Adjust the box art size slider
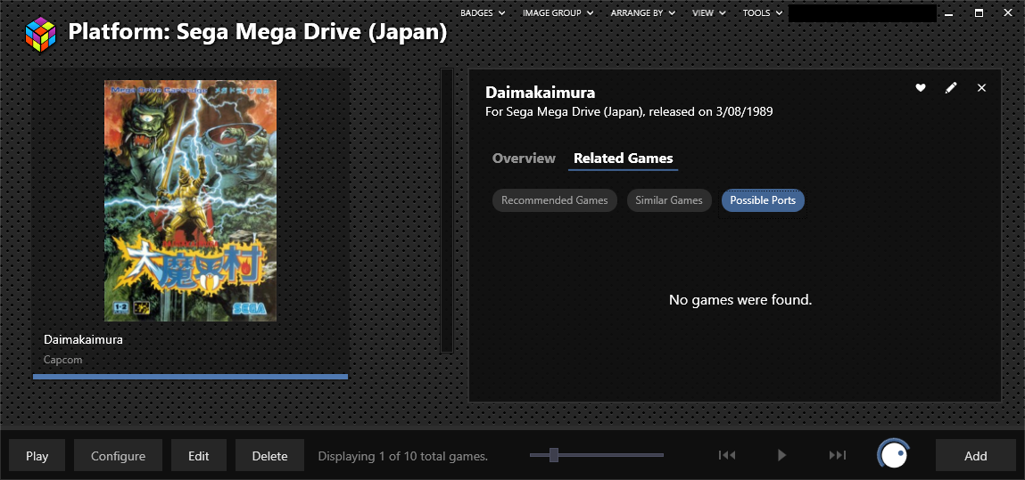Viewport: 1025px width, 480px height. click(x=554, y=454)
